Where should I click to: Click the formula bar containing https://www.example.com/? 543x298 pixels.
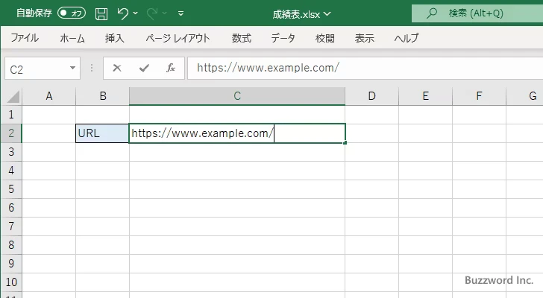[365, 68]
